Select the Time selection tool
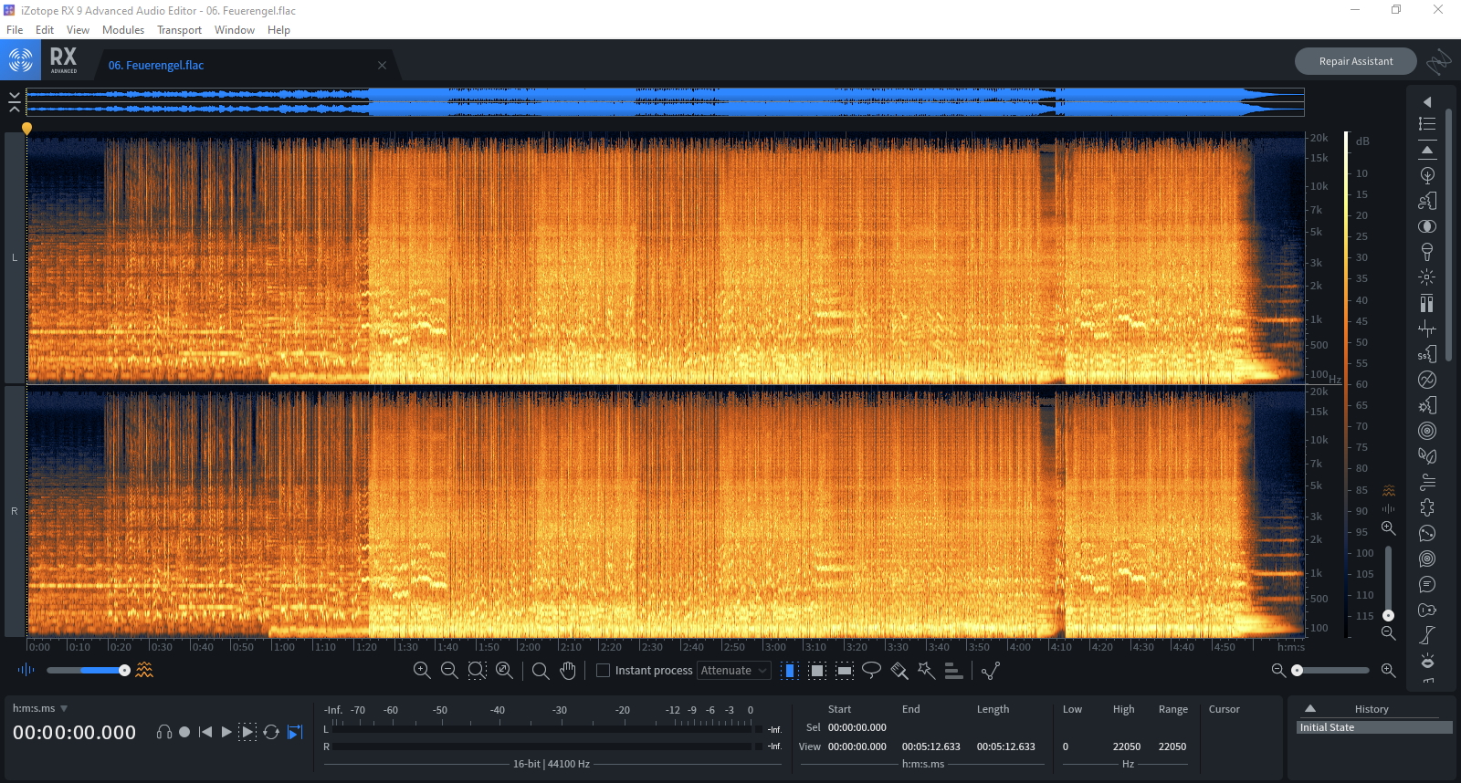 point(790,671)
